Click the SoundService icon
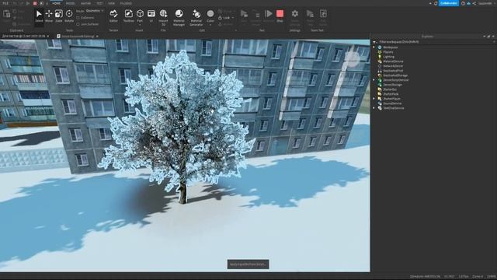 click(380, 103)
